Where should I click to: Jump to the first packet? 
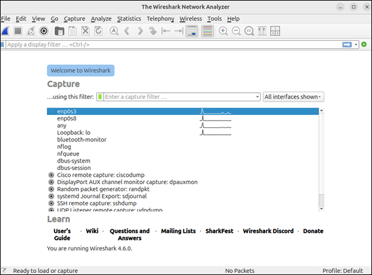coord(166,31)
